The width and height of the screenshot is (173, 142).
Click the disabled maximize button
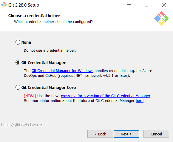(x=146, y=5)
